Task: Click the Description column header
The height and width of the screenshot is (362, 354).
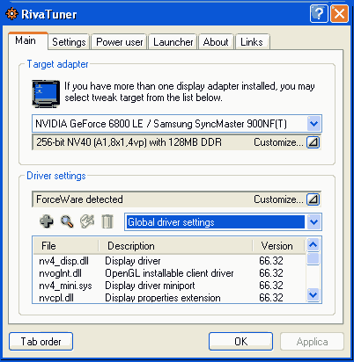Action: click(175, 246)
